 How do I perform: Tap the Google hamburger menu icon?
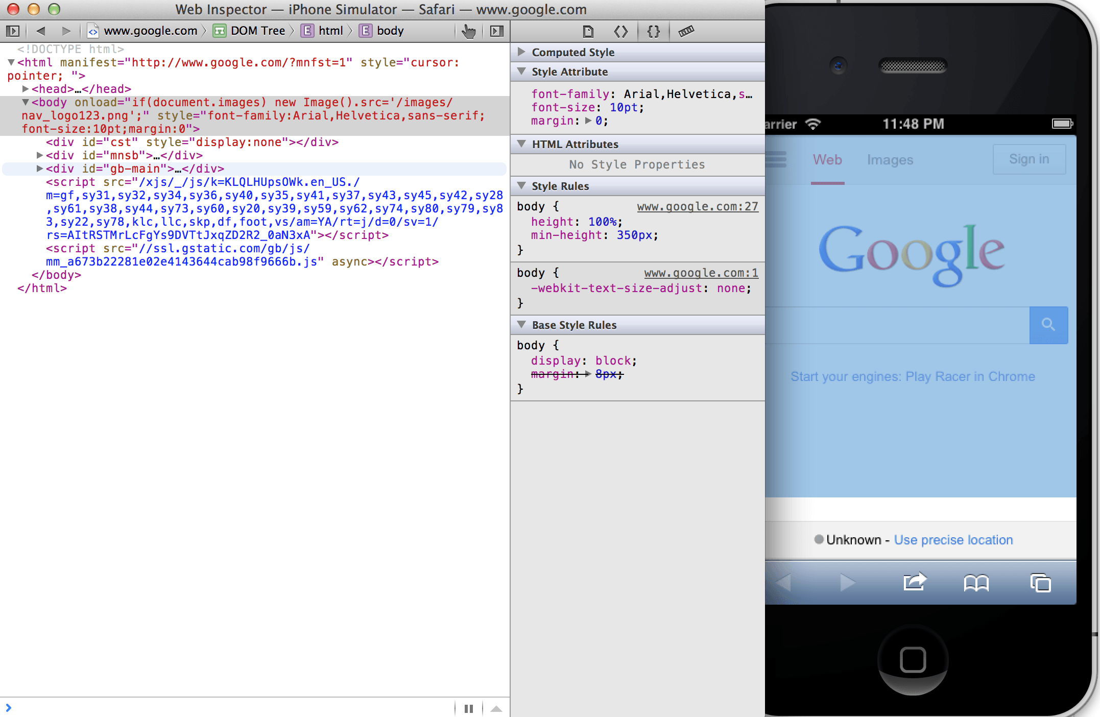pos(776,159)
